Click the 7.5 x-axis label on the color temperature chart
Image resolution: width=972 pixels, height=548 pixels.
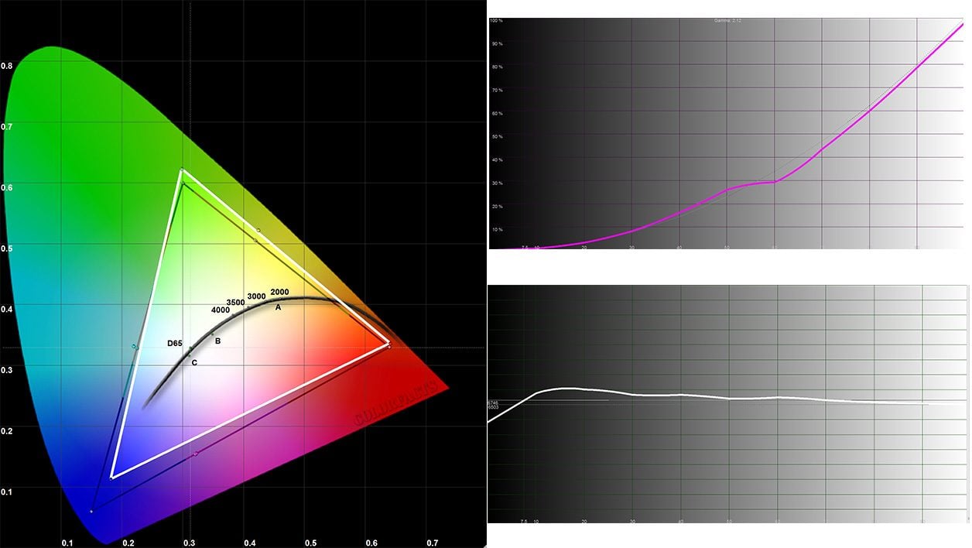pyautogui.click(x=524, y=522)
